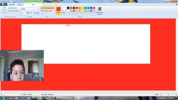Open Windows Explorer from the taskbar
The width and height of the screenshot is (178, 100).
[x=17, y=98]
